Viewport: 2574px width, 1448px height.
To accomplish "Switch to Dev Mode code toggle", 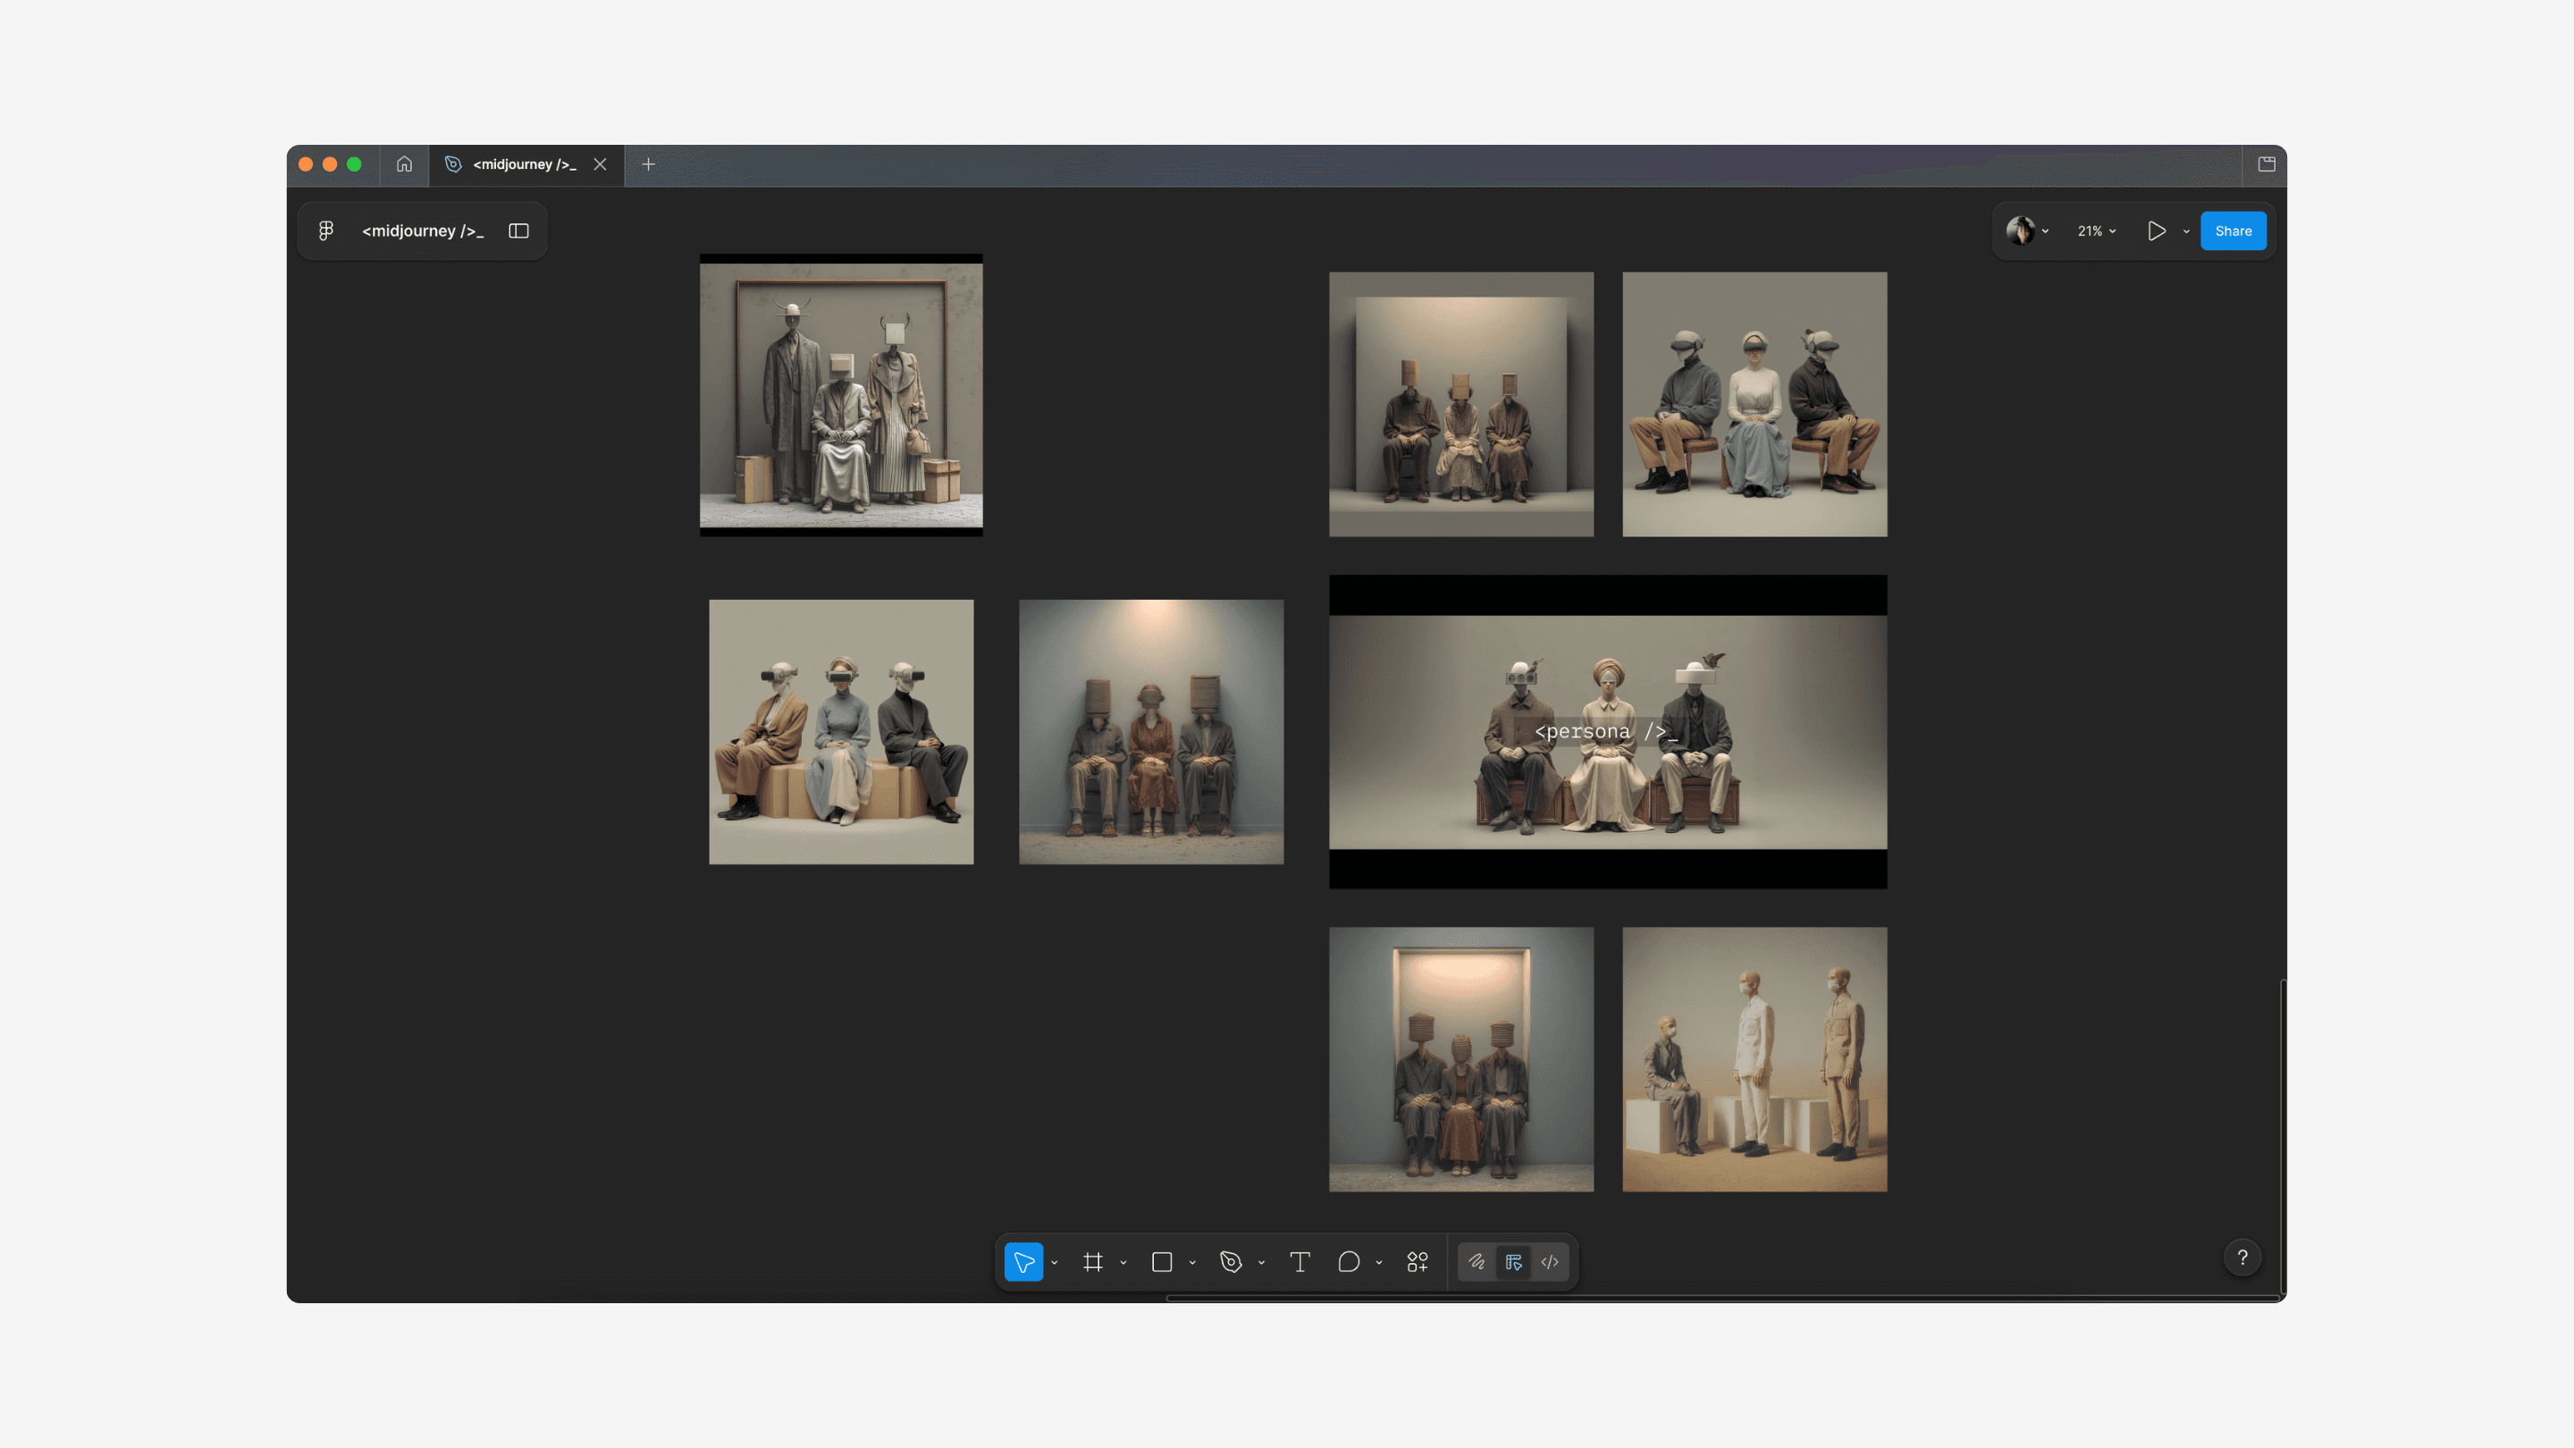I will (x=1550, y=1262).
